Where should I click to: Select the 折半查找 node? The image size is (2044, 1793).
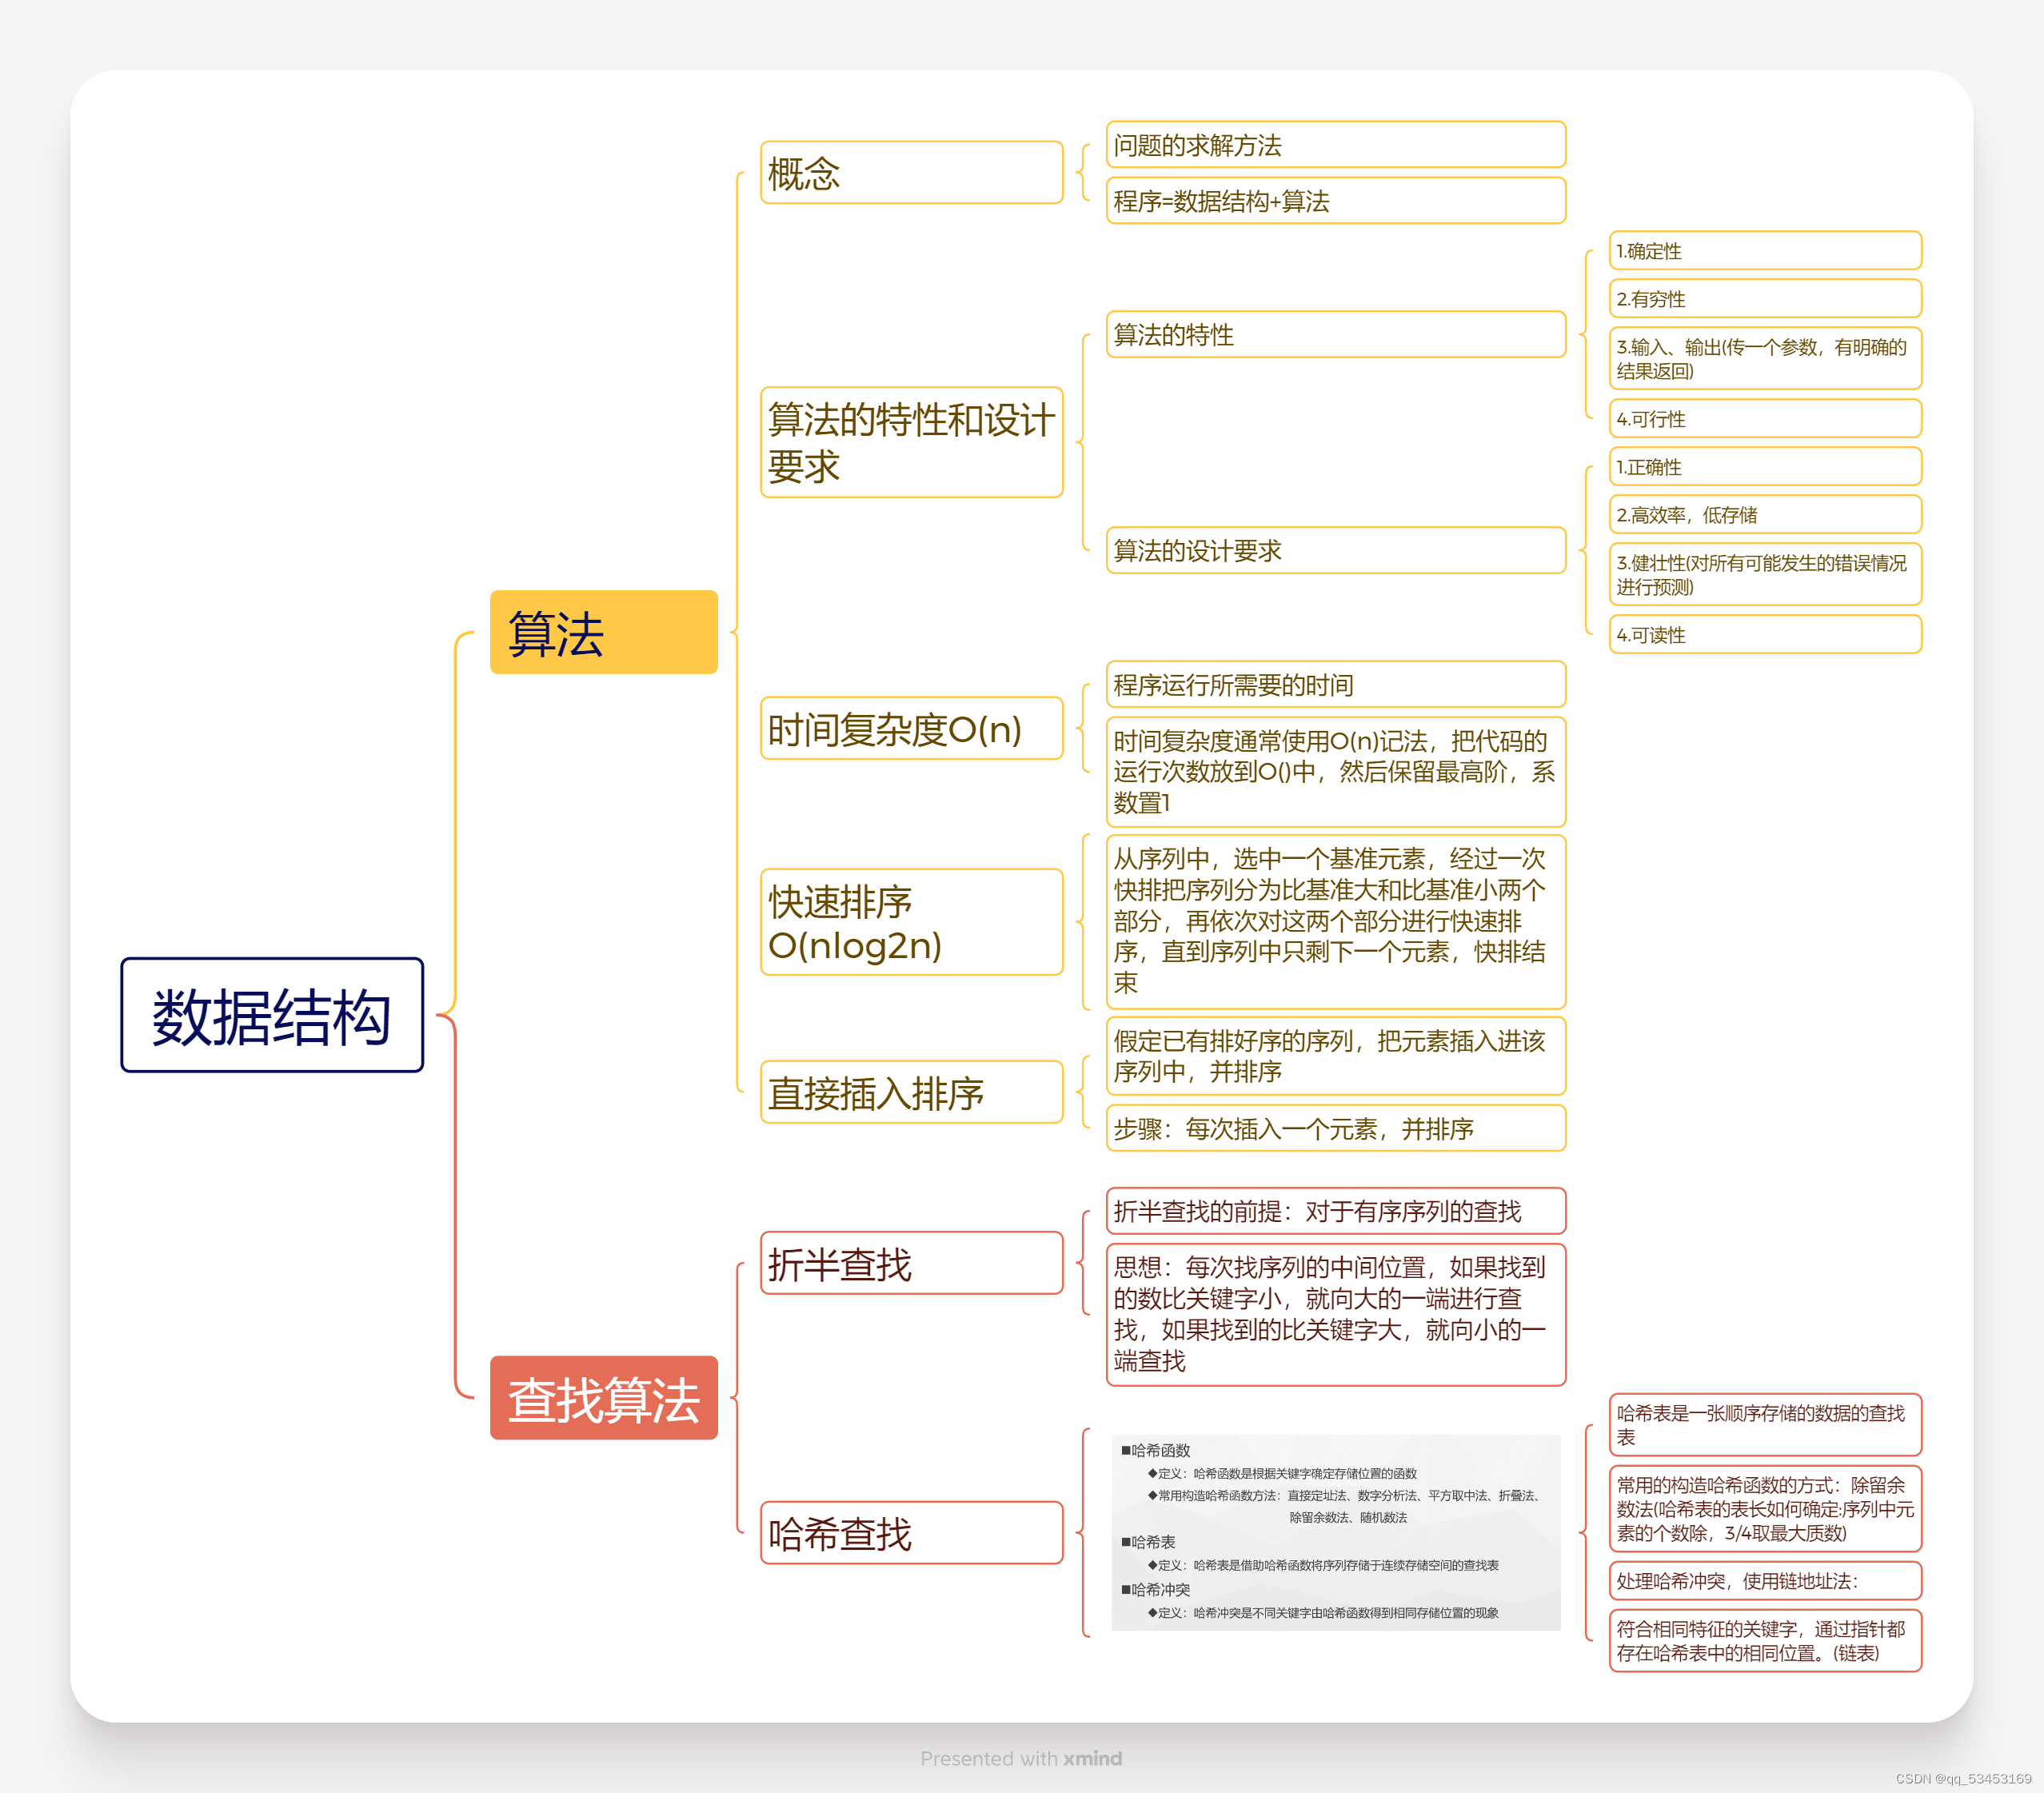[x=910, y=1264]
